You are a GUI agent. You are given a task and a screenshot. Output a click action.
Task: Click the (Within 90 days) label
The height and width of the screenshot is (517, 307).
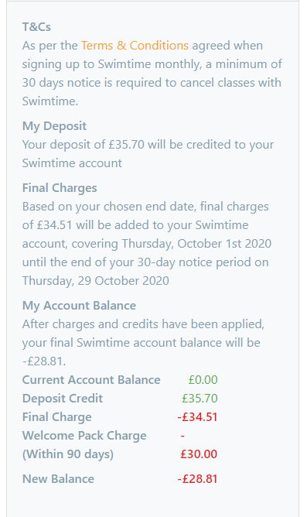[68, 454]
